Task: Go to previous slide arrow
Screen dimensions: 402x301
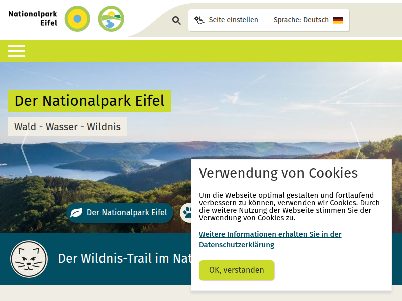Action: [x=26, y=147]
